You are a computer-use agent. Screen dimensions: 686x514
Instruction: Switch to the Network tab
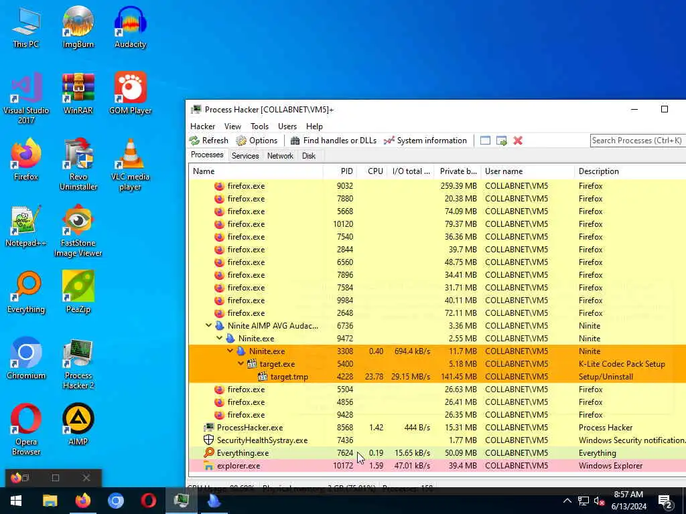point(281,155)
